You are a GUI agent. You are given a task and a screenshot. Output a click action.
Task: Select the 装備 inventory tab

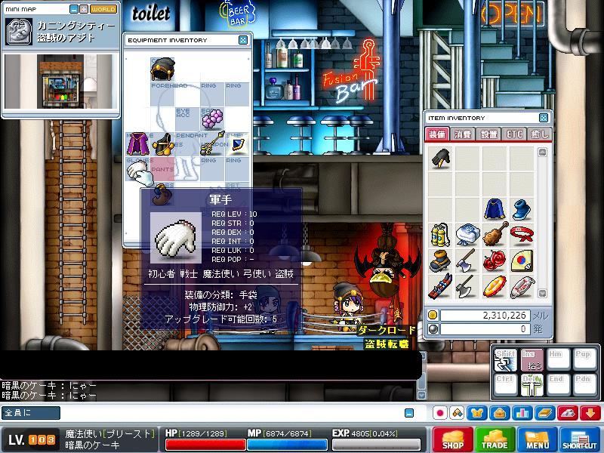(x=437, y=134)
